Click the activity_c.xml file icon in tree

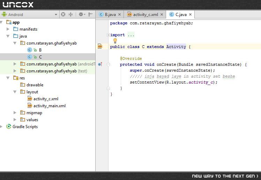(x=30, y=99)
